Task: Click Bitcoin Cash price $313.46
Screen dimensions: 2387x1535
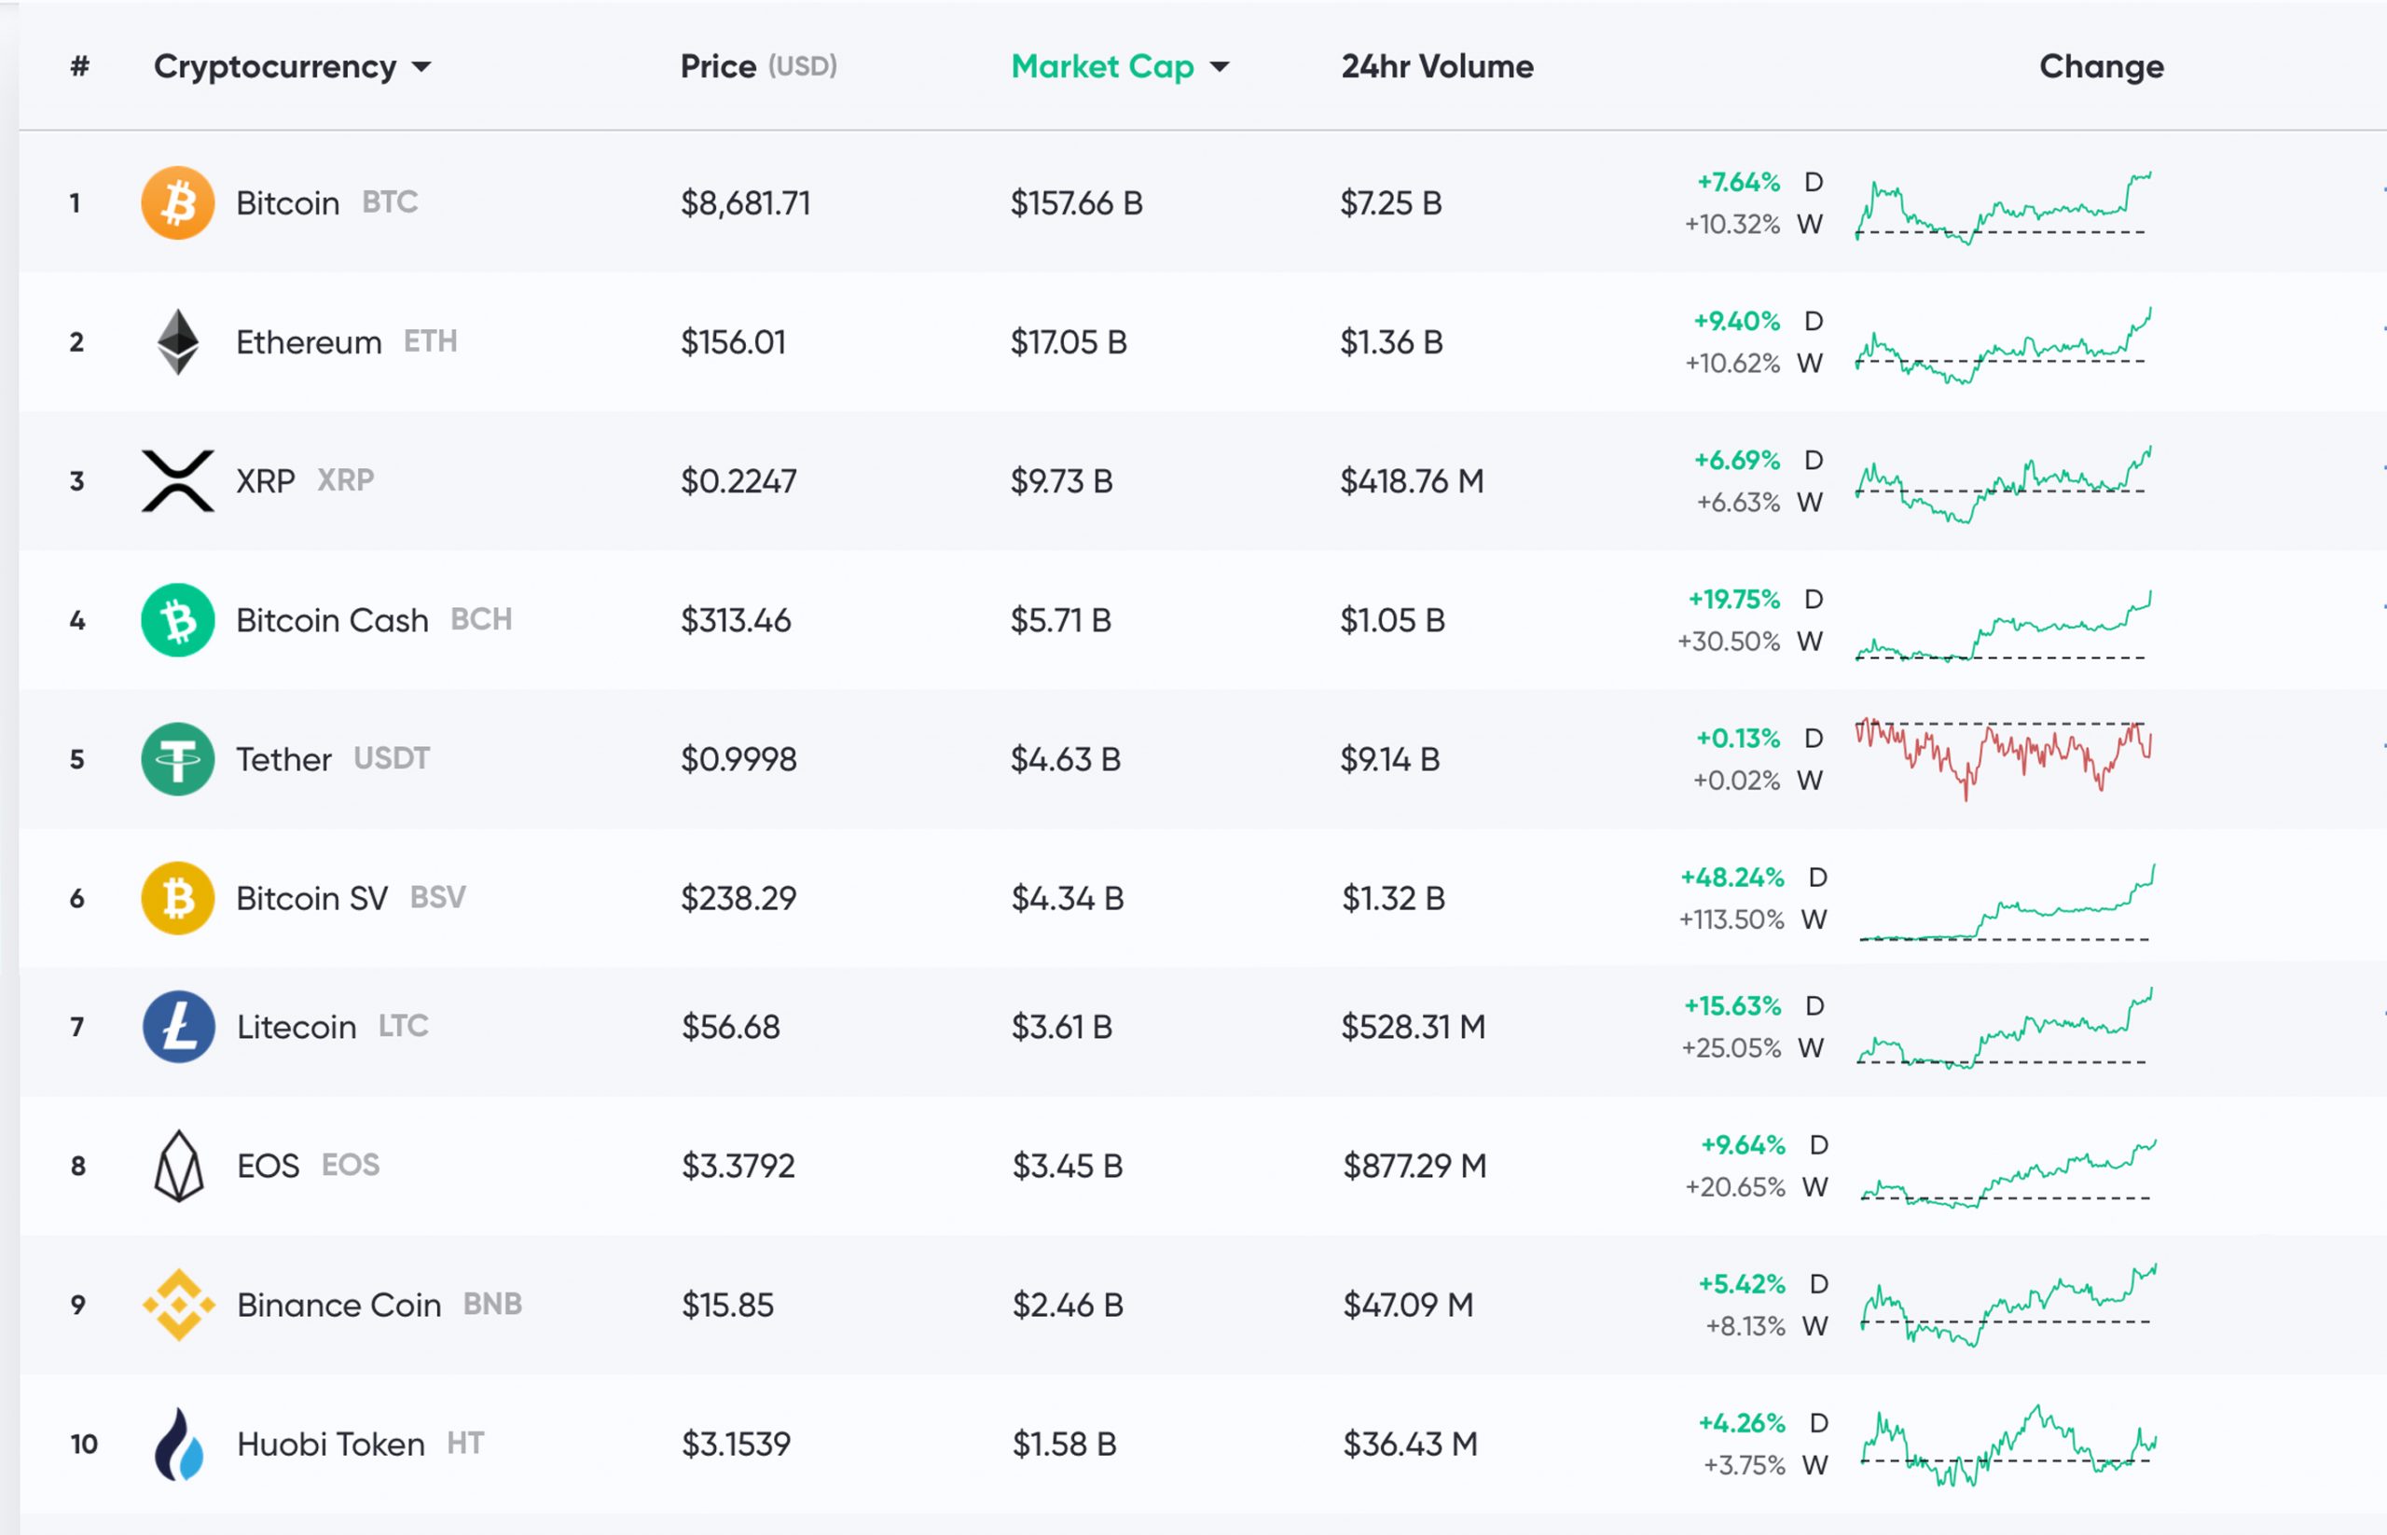Action: click(x=736, y=620)
